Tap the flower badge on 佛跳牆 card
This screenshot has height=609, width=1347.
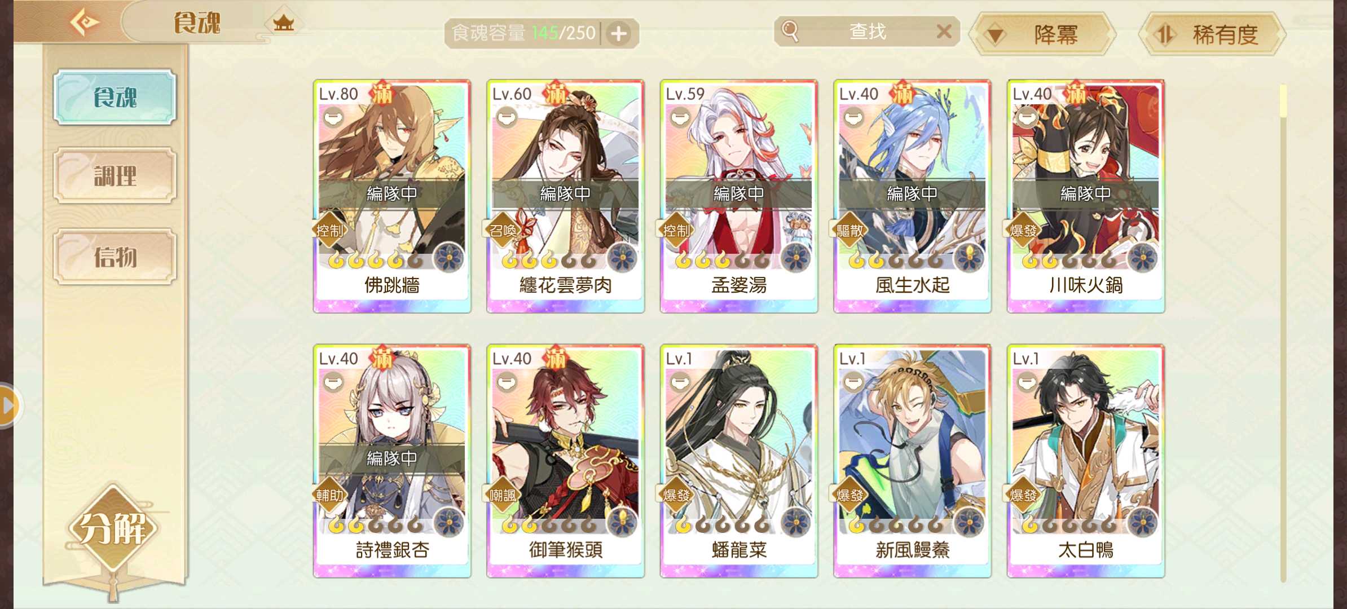449,258
